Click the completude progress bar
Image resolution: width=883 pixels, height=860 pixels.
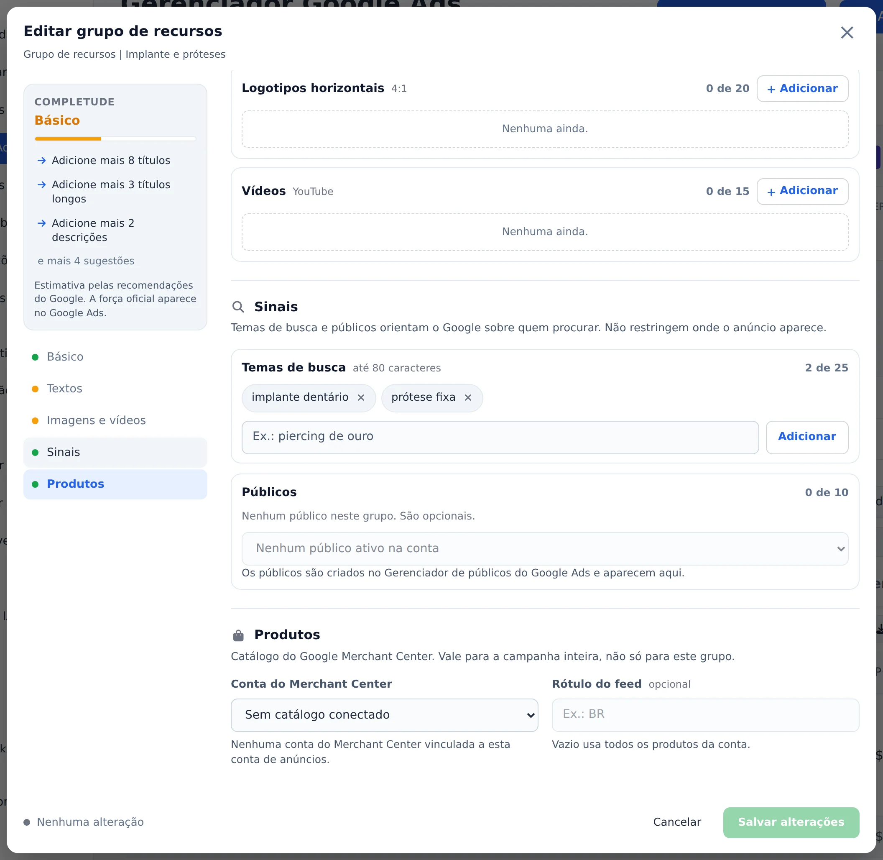pos(115,139)
